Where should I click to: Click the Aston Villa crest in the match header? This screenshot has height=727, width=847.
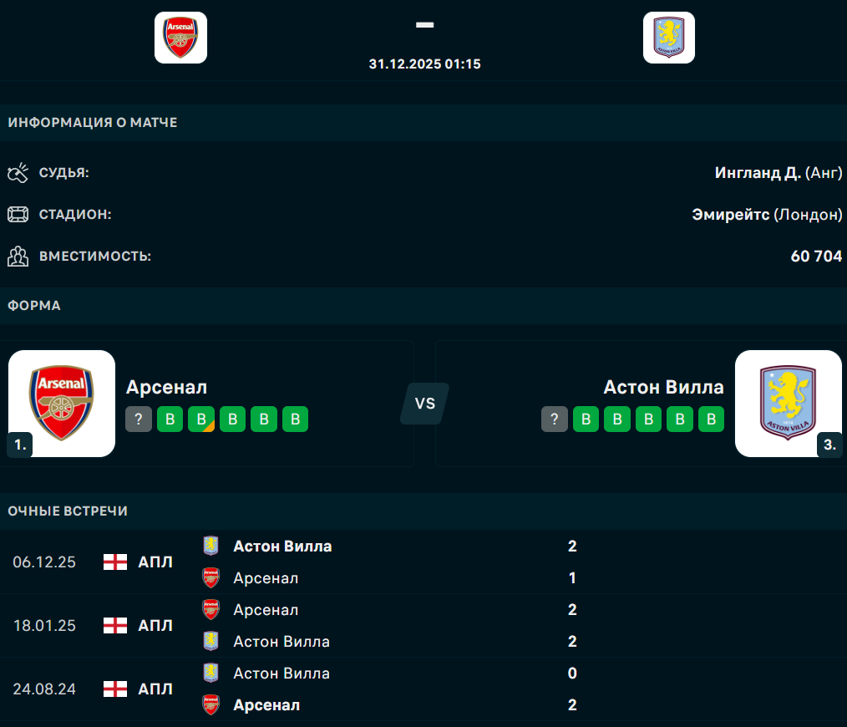pyautogui.click(x=668, y=38)
